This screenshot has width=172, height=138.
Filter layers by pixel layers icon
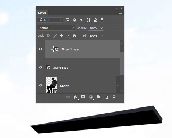click(x=68, y=20)
